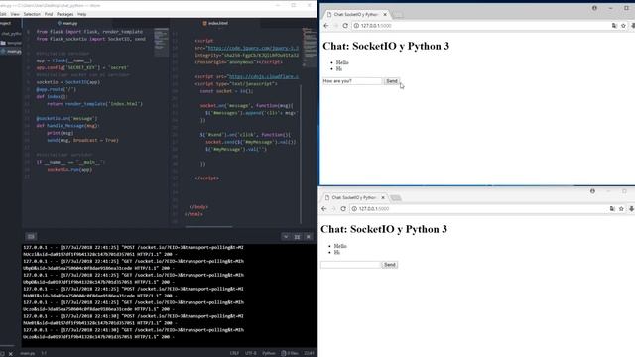The width and height of the screenshot is (635, 357).
Task: Click the address bar in bottom browser window
Action: point(480,209)
